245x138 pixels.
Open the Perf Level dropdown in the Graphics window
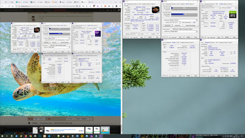pyautogui.click(x=232, y=8)
